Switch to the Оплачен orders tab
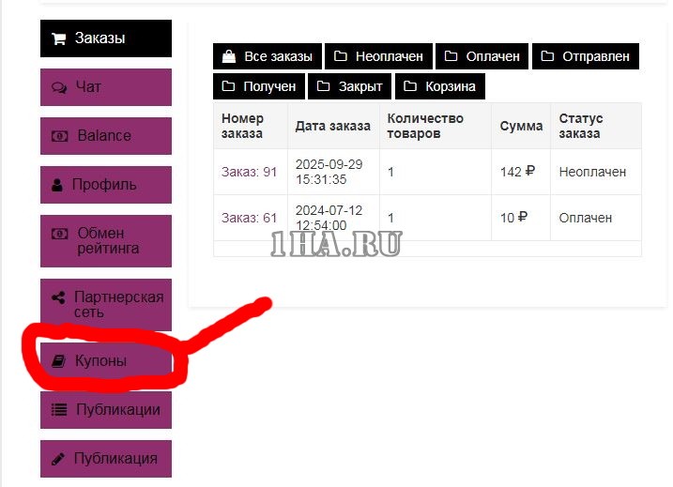673x487 pixels. (481, 56)
